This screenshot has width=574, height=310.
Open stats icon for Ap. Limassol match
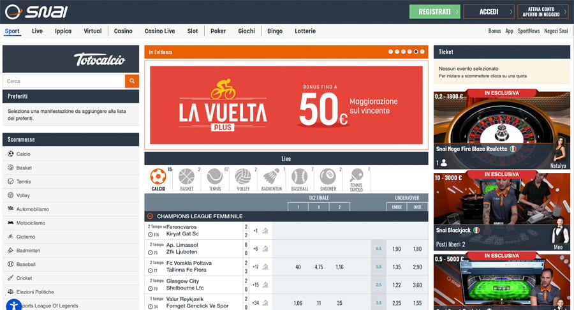click(265, 249)
